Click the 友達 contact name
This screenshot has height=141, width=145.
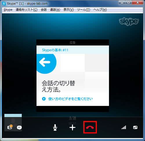[x=72, y=118]
